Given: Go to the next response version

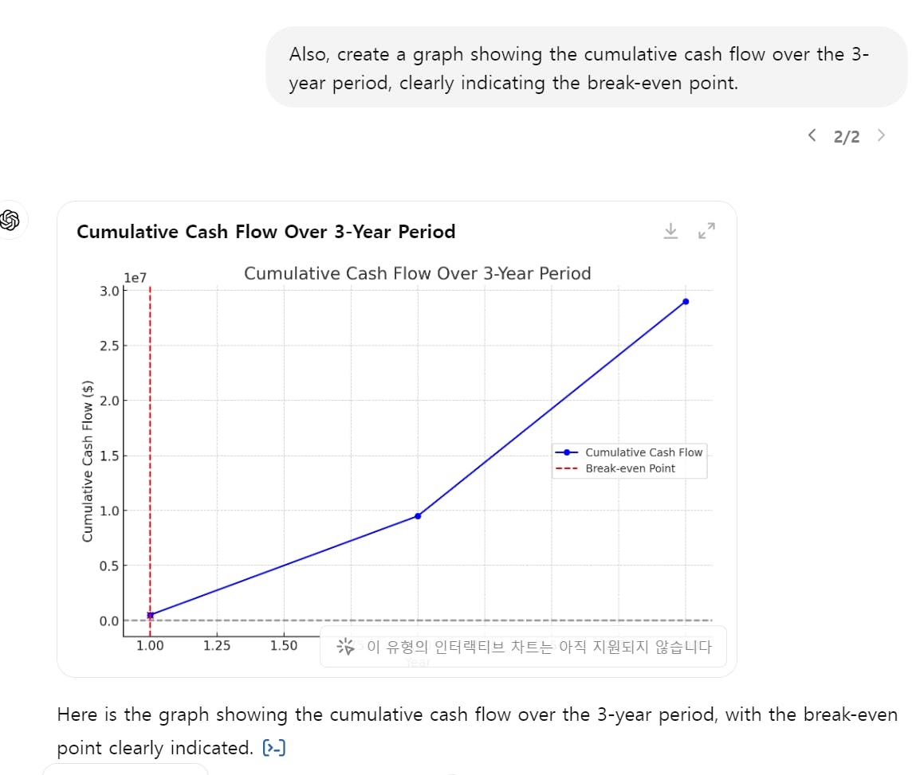Looking at the screenshot, I should tap(881, 135).
